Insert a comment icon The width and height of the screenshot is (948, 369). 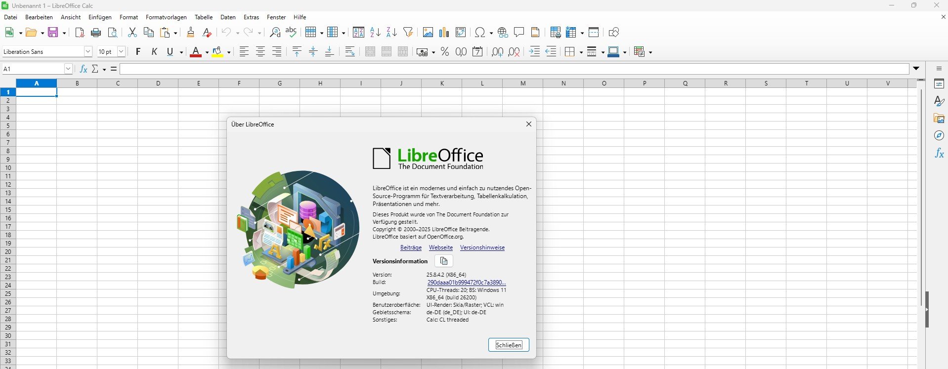pyautogui.click(x=519, y=33)
